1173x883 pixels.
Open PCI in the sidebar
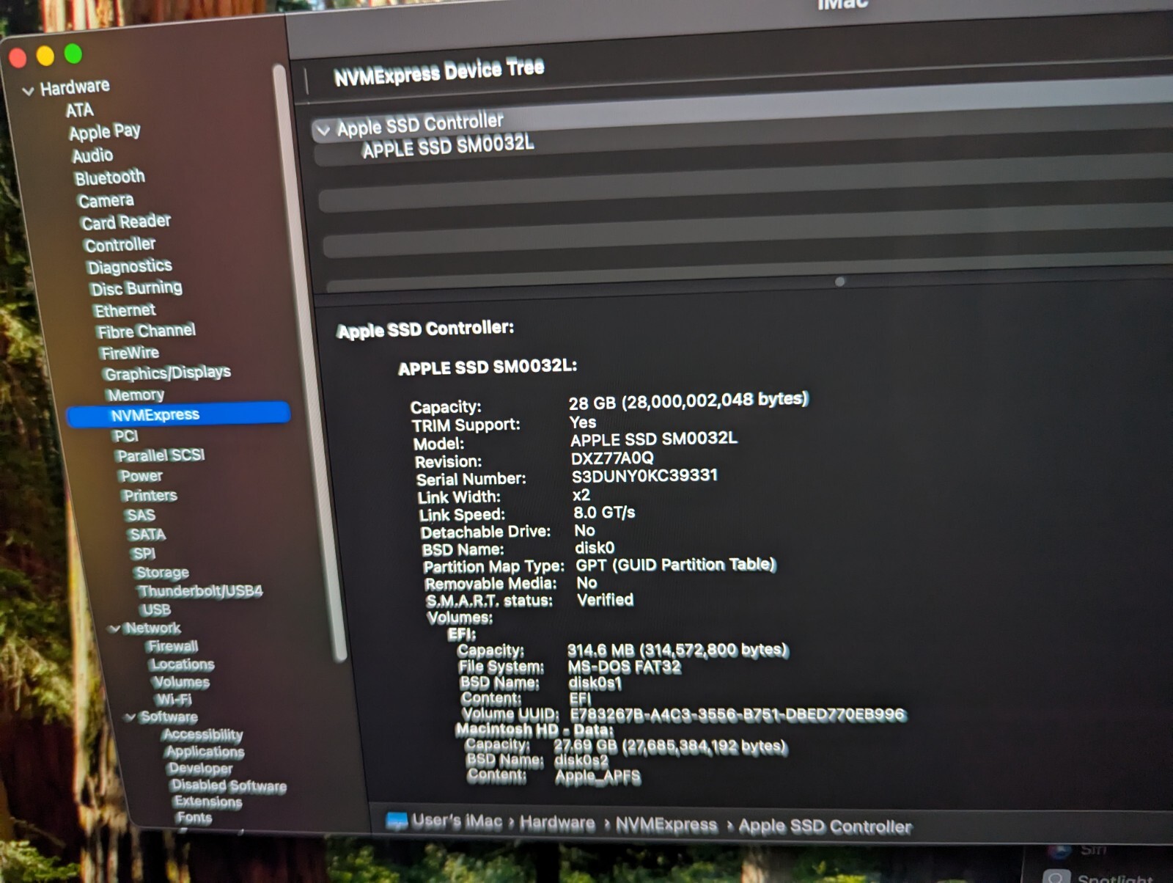126,436
